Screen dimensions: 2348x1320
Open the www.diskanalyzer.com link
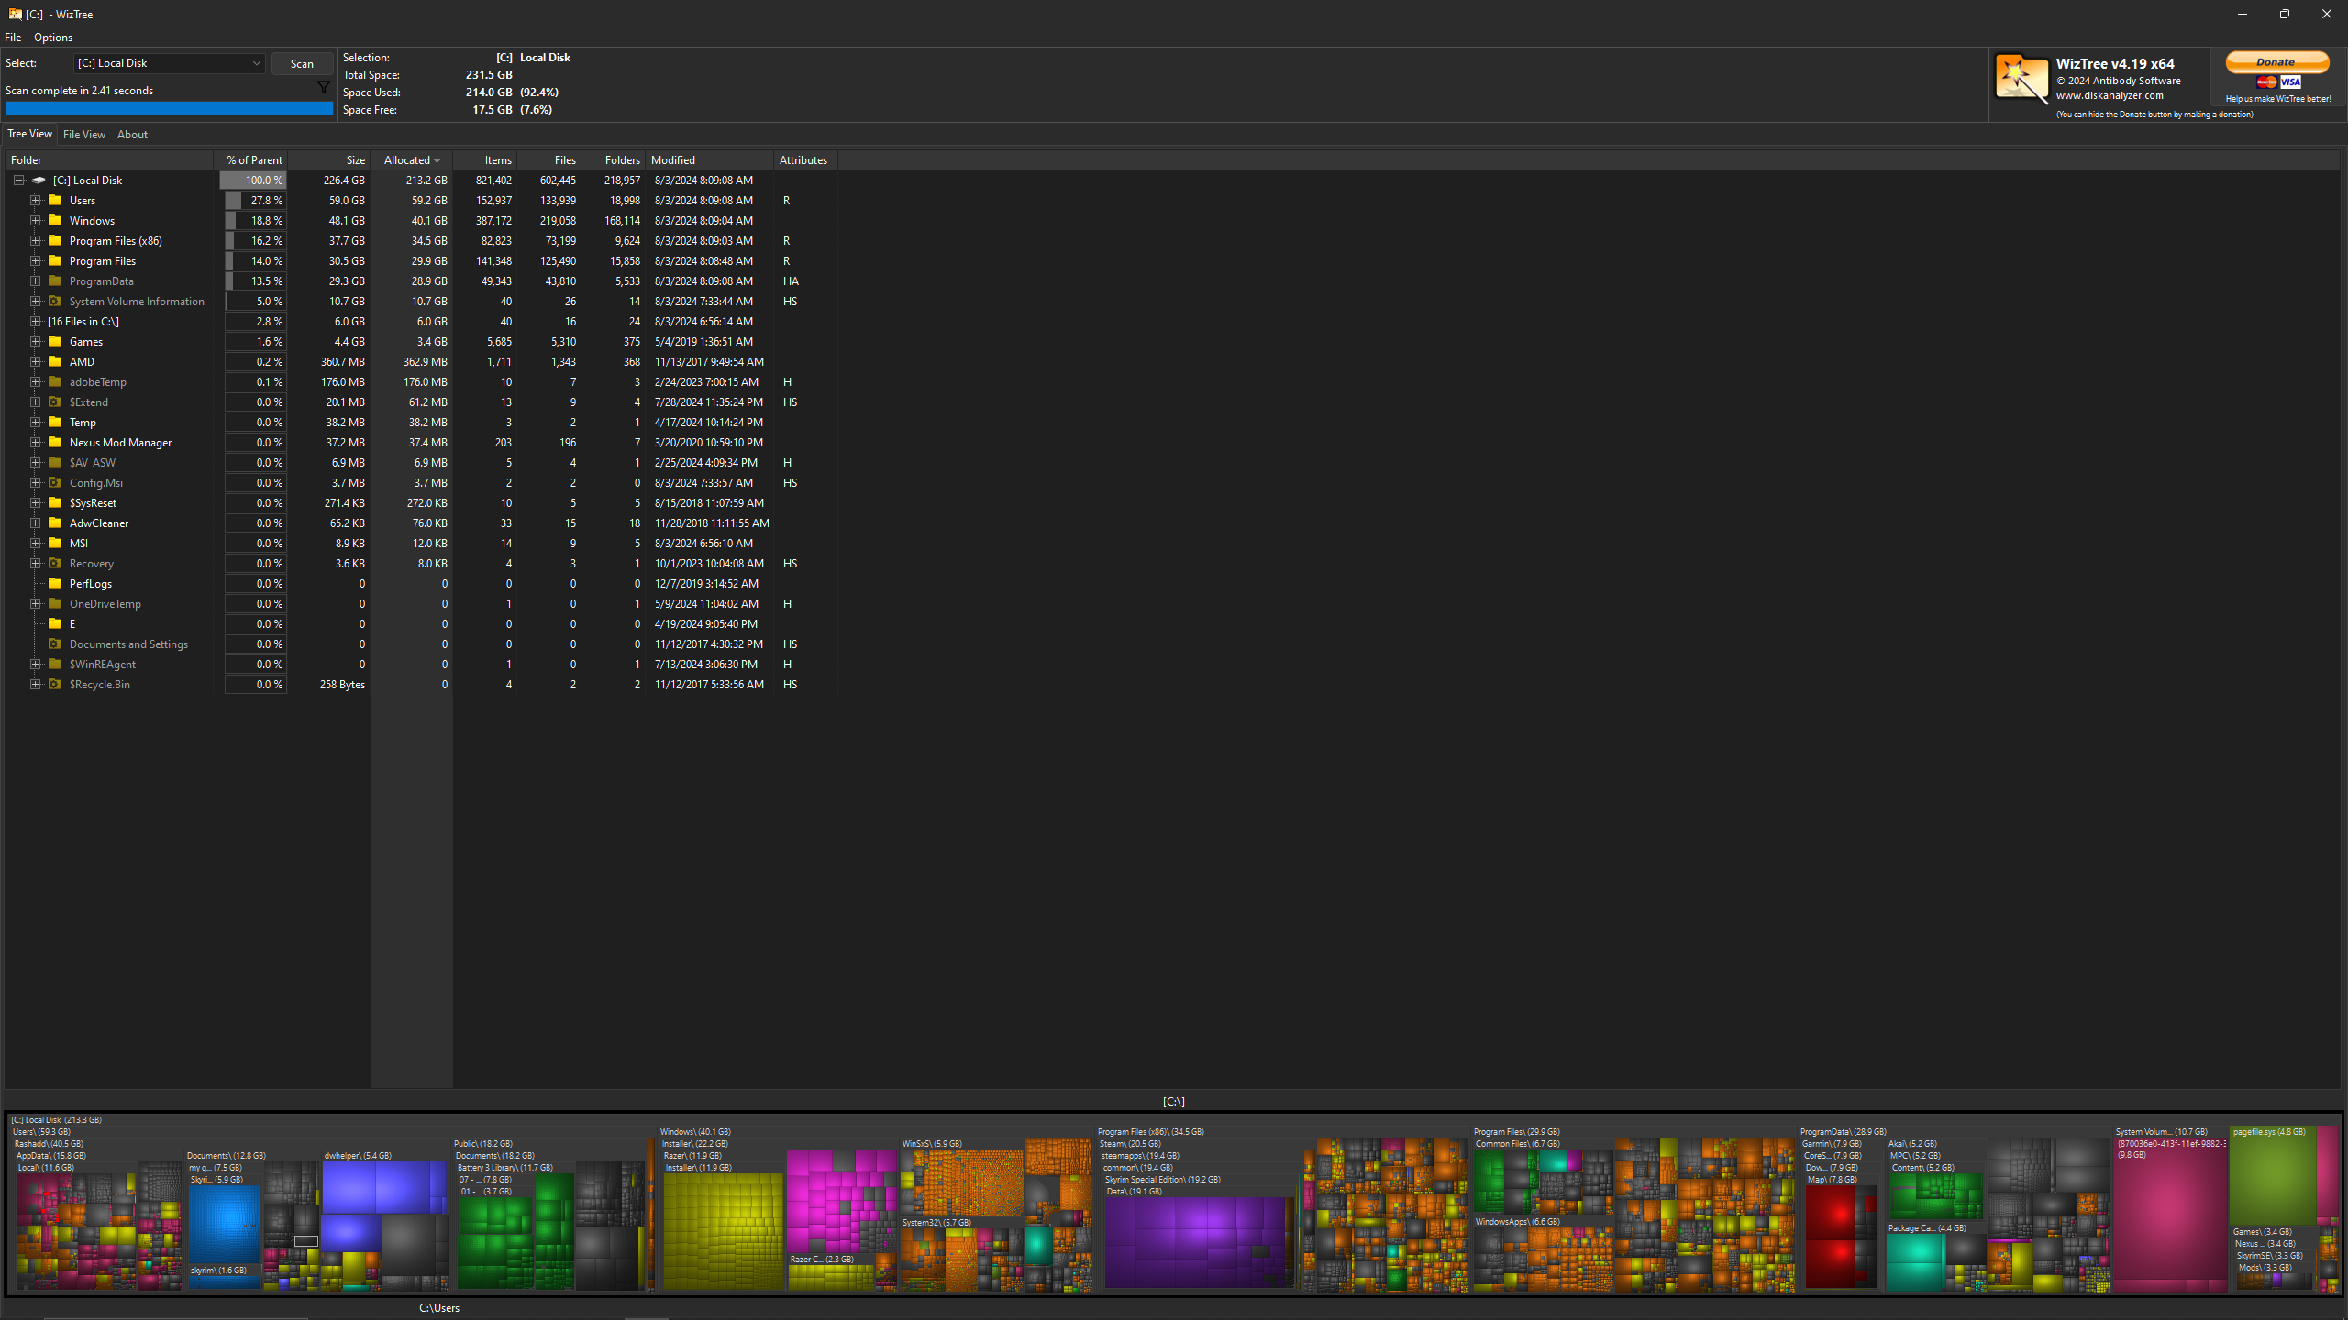pos(2109,95)
